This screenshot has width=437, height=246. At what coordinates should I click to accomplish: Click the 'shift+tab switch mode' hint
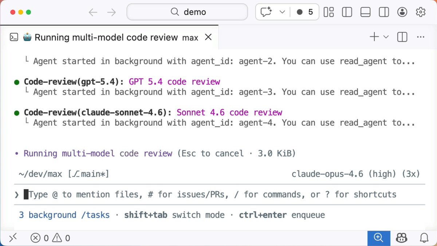point(174,215)
